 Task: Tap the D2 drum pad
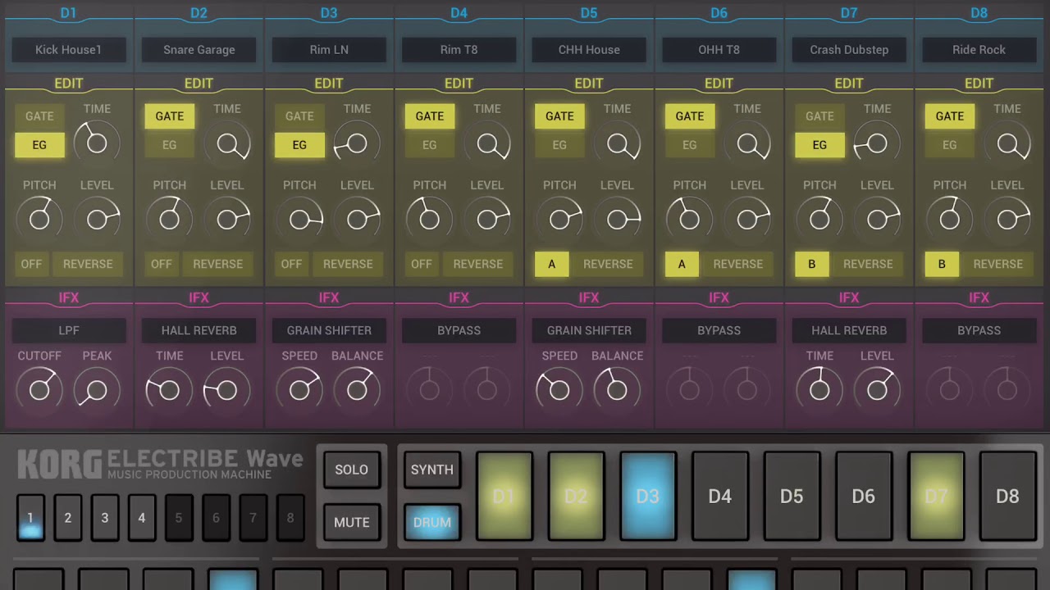576,496
